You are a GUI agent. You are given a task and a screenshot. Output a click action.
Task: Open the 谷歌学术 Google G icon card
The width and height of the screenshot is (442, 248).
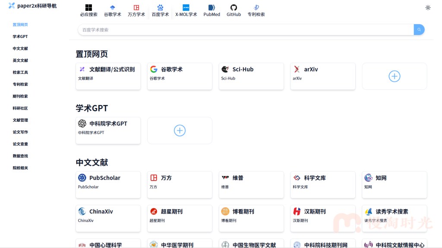click(154, 69)
